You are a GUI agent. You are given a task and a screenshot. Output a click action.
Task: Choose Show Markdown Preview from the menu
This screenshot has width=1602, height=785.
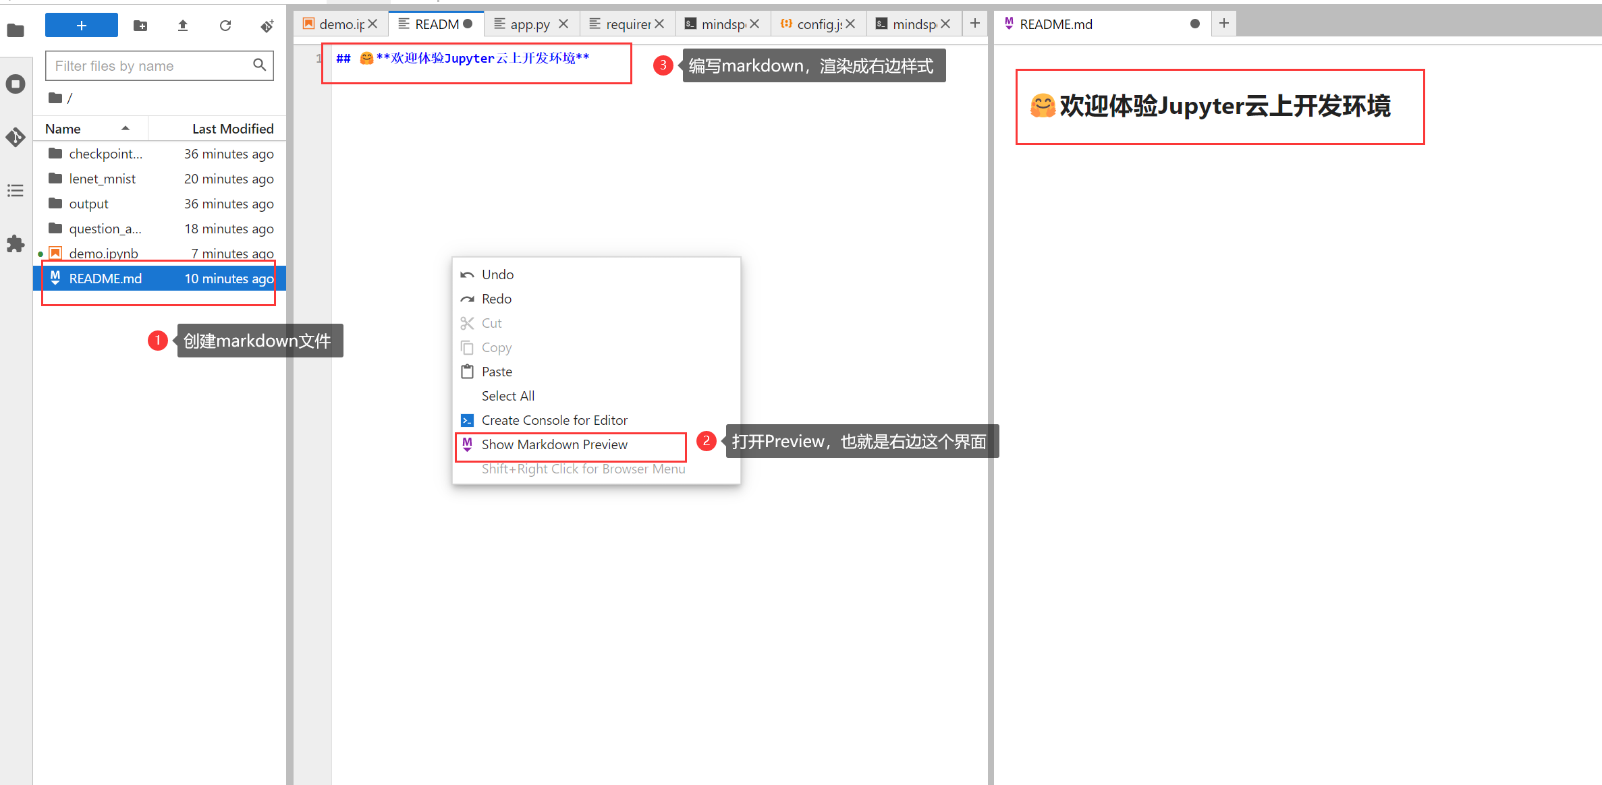(x=554, y=444)
